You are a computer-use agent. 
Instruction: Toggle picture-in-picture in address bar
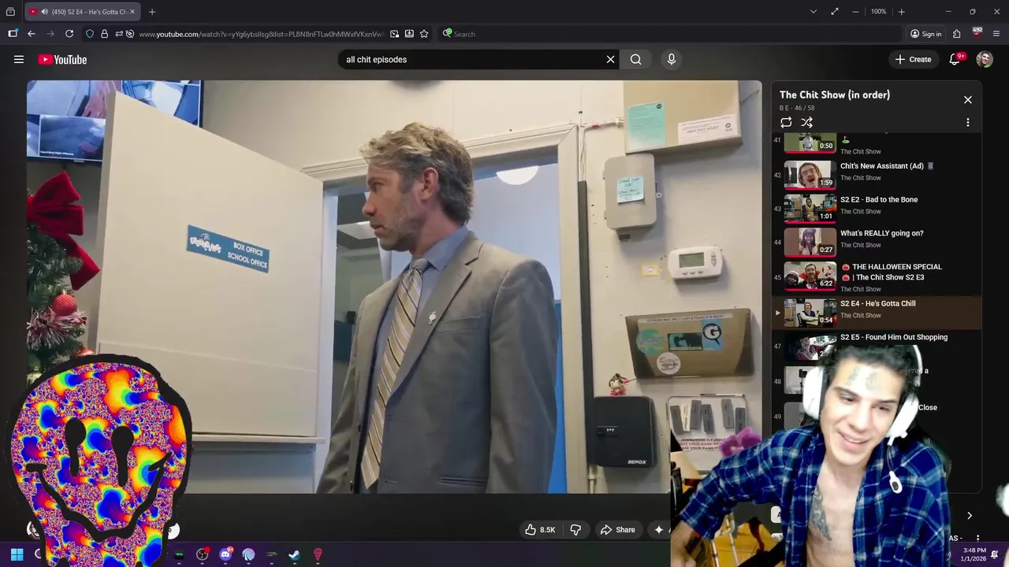(x=394, y=34)
